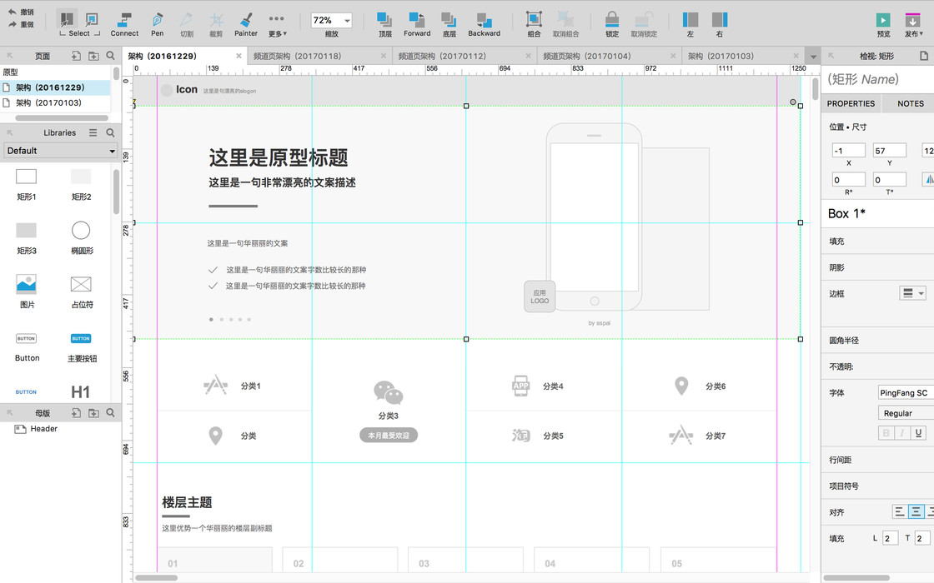Screen dimensions: 934x583
Task: Switch to 频道页架构 (20170118) tab
Action: click(x=297, y=56)
